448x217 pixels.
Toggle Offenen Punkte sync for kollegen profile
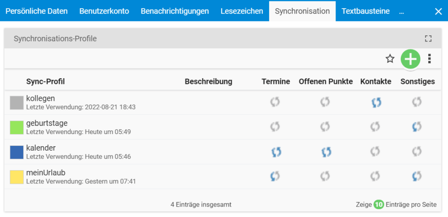(x=325, y=102)
